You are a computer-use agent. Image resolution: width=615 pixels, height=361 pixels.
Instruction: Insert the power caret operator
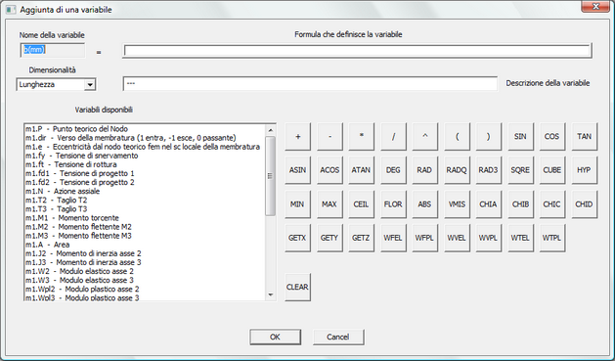pyautogui.click(x=424, y=136)
